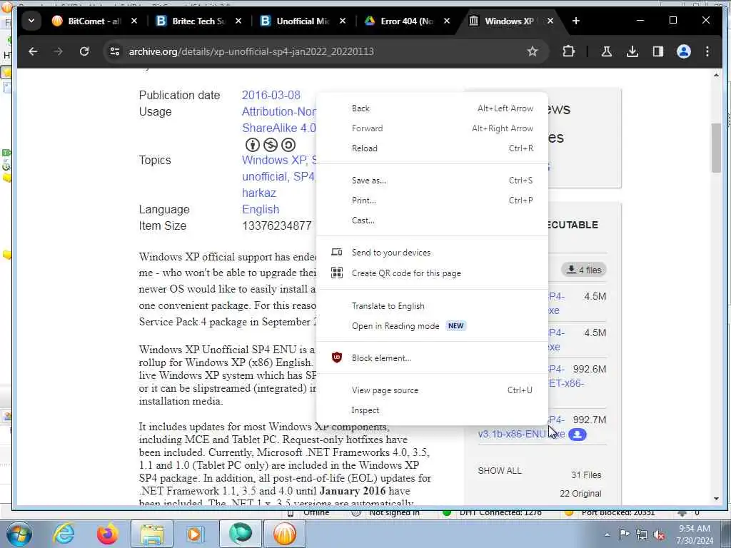Click the vertical scrollbar thumb
Viewport: 731px width, 548px height.
click(x=716, y=148)
